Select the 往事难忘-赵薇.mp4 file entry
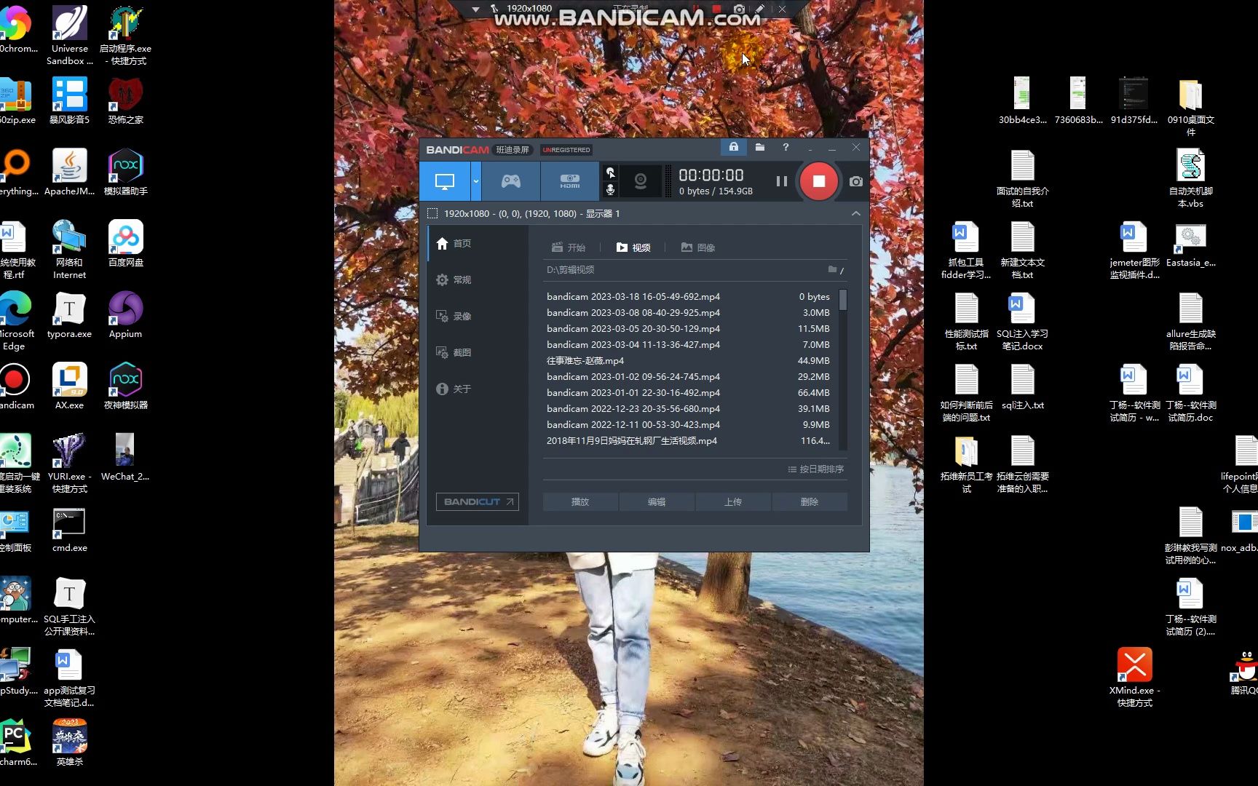The width and height of the screenshot is (1258, 786). (585, 360)
